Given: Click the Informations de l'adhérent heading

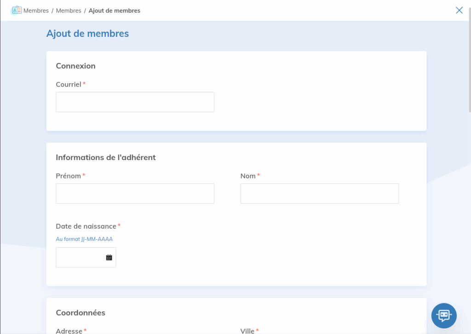Looking at the screenshot, I should tap(106, 157).
